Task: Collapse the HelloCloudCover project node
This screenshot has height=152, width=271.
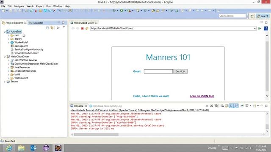Action: [5, 57]
